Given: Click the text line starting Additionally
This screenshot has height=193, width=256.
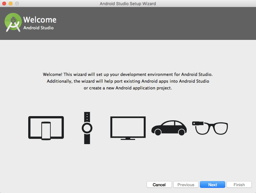Looking at the screenshot, I should [x=128, y=81].
